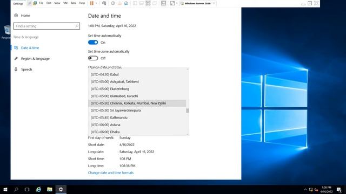Click Change date and time formats link
The width and height of the screenshot is (346, 194).
click(x=111, y=173)
